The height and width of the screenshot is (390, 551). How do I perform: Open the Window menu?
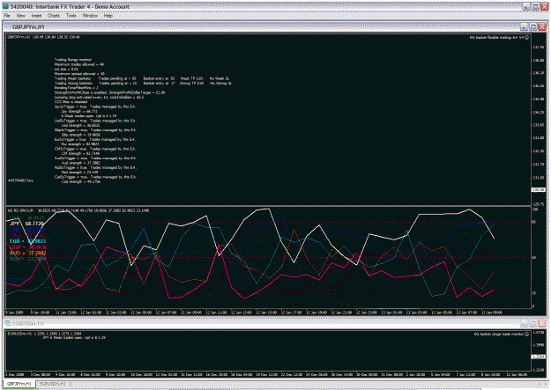[x=90, y=16]
